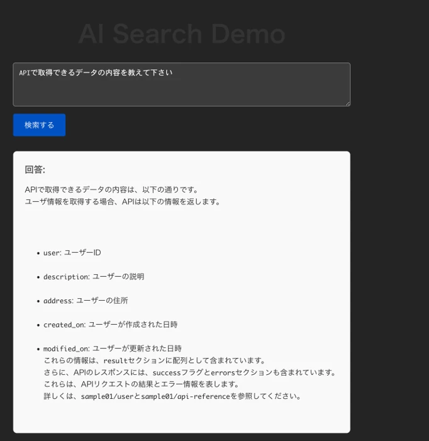Click the 検索する search button

tap(39, 125)
